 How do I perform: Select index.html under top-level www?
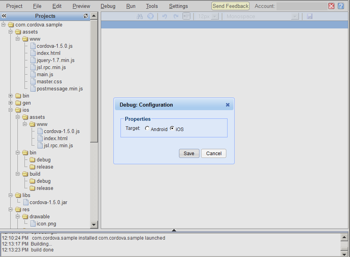tap(49, 53)
